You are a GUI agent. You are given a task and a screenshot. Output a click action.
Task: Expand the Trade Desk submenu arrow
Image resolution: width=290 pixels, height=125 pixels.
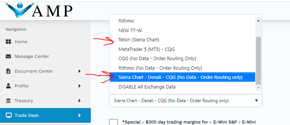pyautogui.click(x=80, y=115)
